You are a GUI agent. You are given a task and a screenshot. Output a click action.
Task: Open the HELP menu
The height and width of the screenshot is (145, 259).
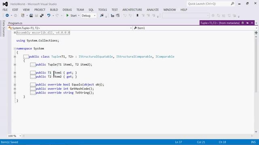(x=184, y=10)
